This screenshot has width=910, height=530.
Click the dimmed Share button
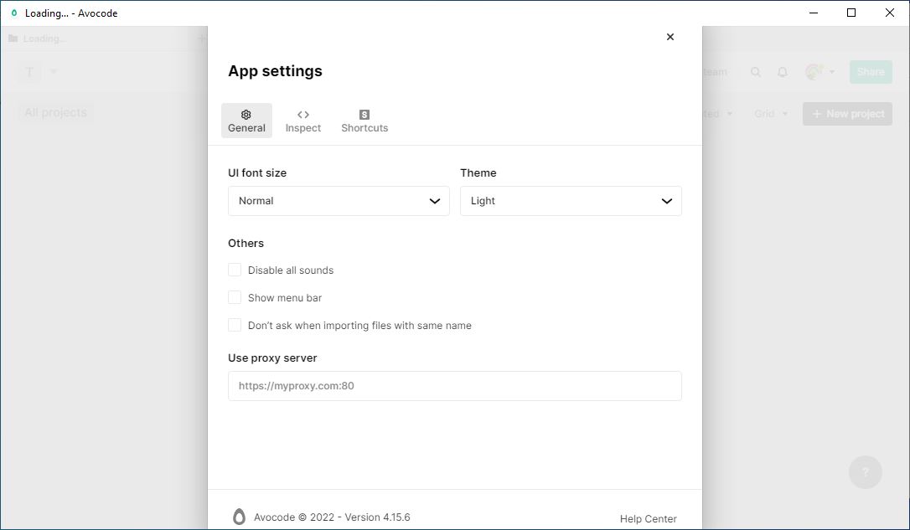(x=871, y=72)
